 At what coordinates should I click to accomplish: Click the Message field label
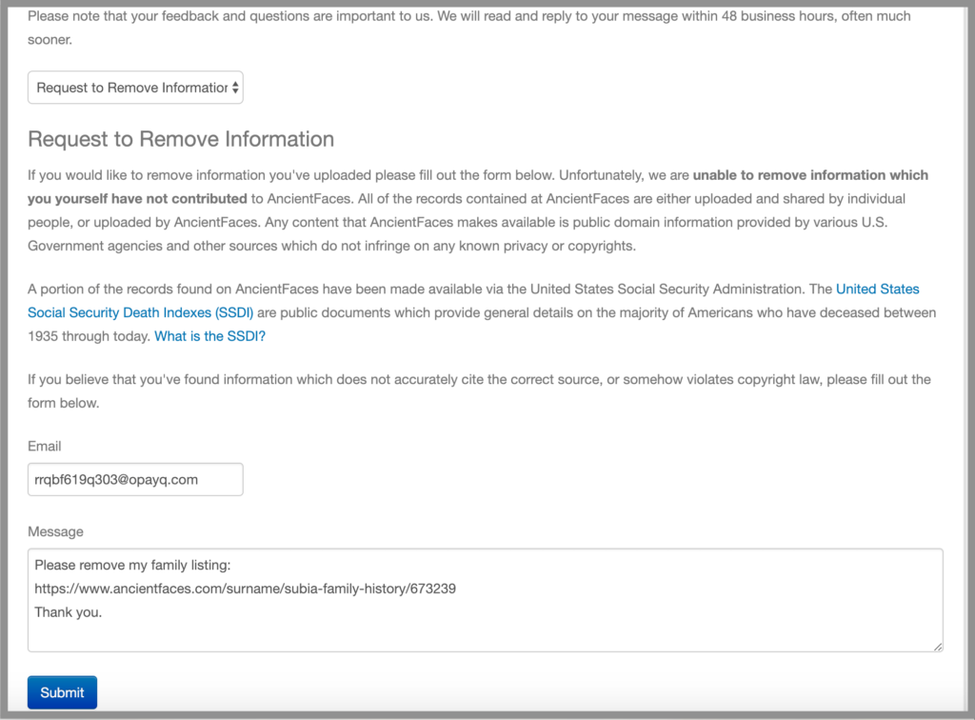click(x=51, y=531)
